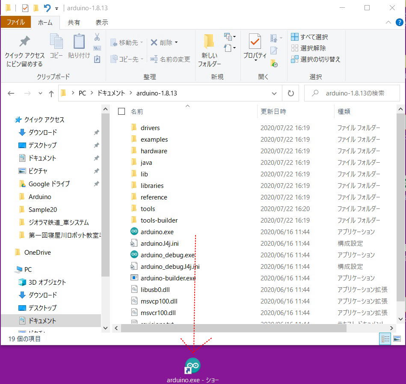Click Select none button
This screenshot has width=406, height=384.
pos(308,48)
